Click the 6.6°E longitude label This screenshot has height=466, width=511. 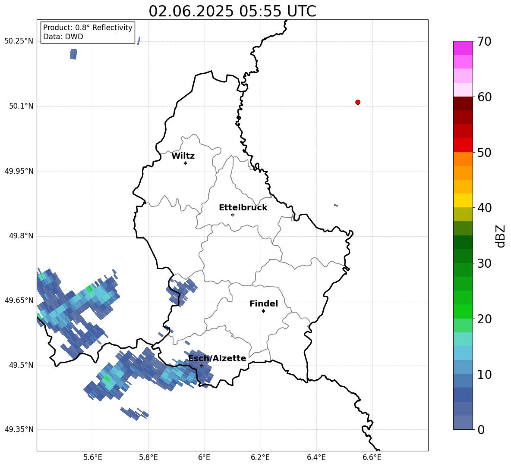click(x=372, y=458)
